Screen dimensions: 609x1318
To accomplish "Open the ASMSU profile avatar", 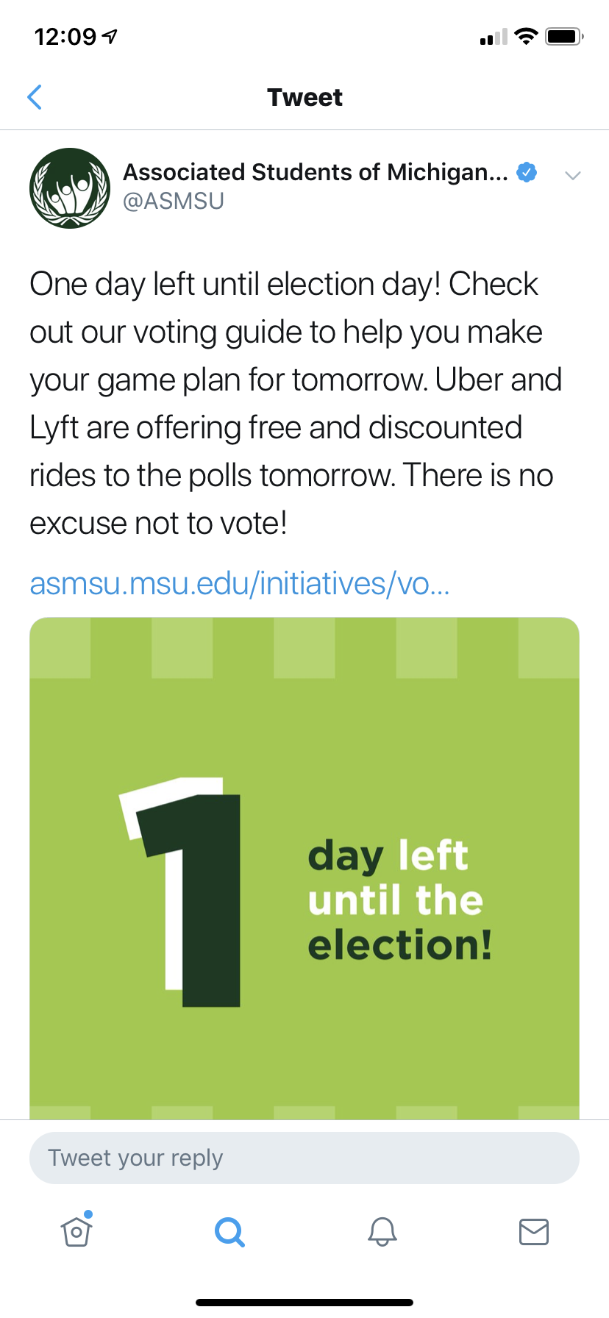I will coord(70,188).
